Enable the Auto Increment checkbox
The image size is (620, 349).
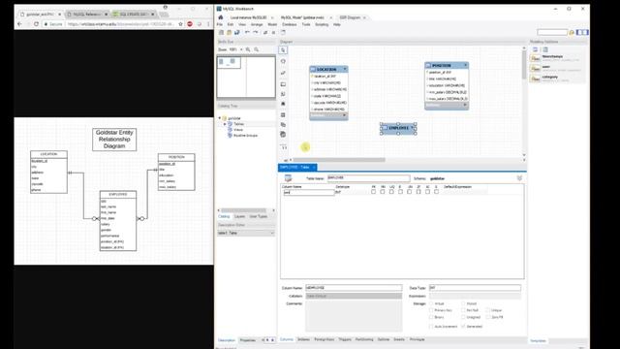[431, 327]
